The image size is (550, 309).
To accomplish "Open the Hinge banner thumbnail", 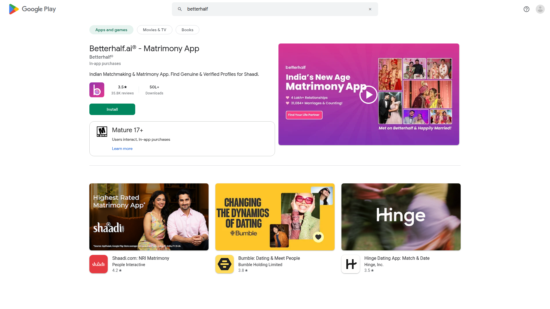I will coord(401,217).
